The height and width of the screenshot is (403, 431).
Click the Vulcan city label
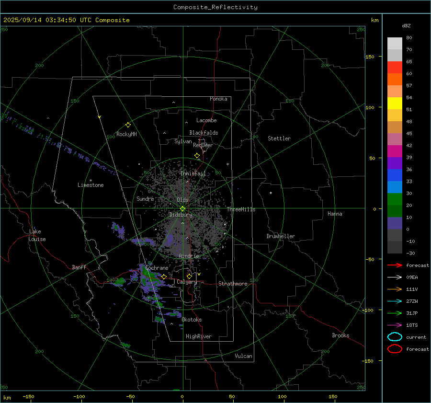(243, 356)
